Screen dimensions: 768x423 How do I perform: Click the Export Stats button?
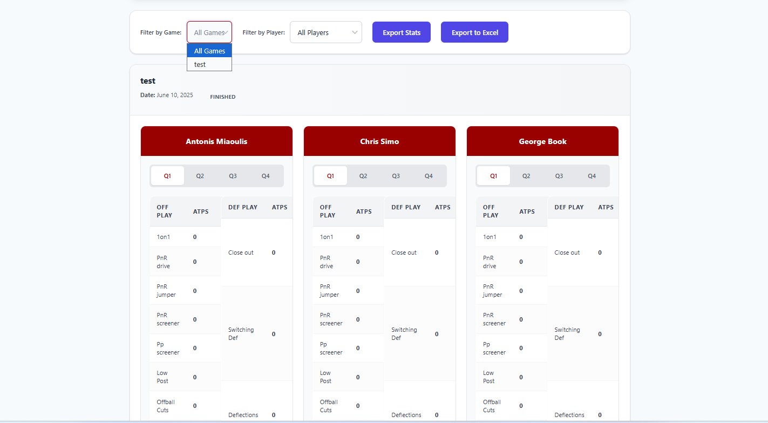point(402,32)
